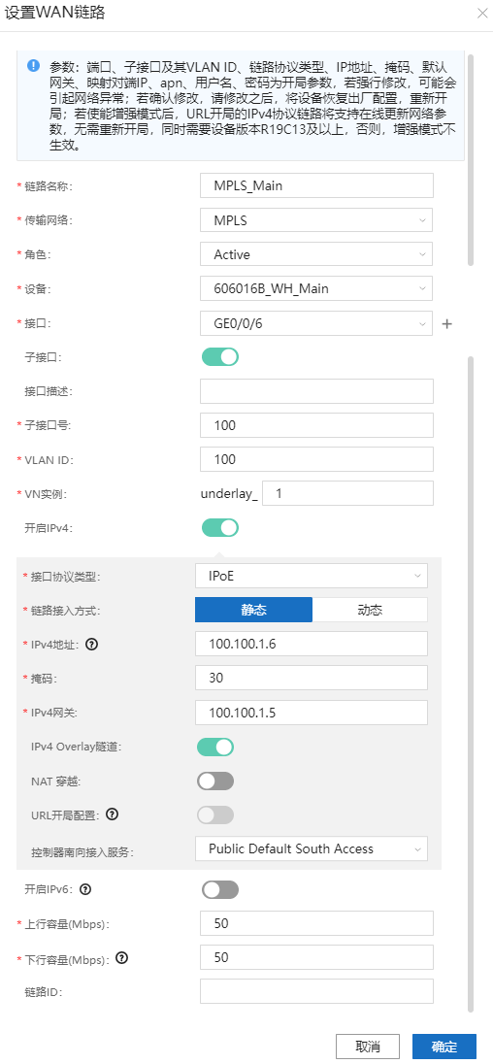
Task: Click the 取消 button
Action: pos(368,1046)
